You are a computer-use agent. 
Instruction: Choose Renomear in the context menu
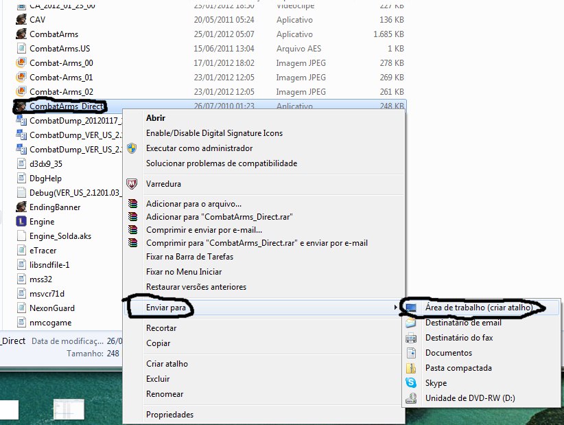(165, 394)
